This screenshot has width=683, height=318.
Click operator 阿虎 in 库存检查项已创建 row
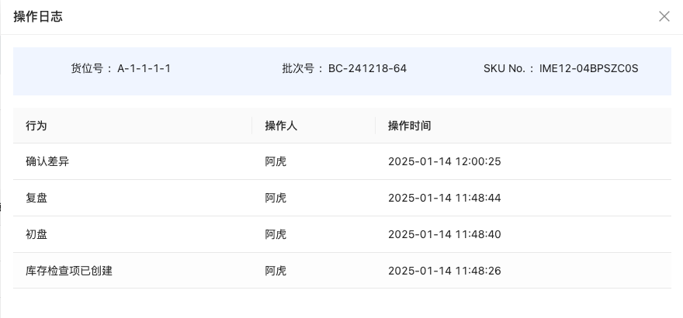[x=276, y=271]
